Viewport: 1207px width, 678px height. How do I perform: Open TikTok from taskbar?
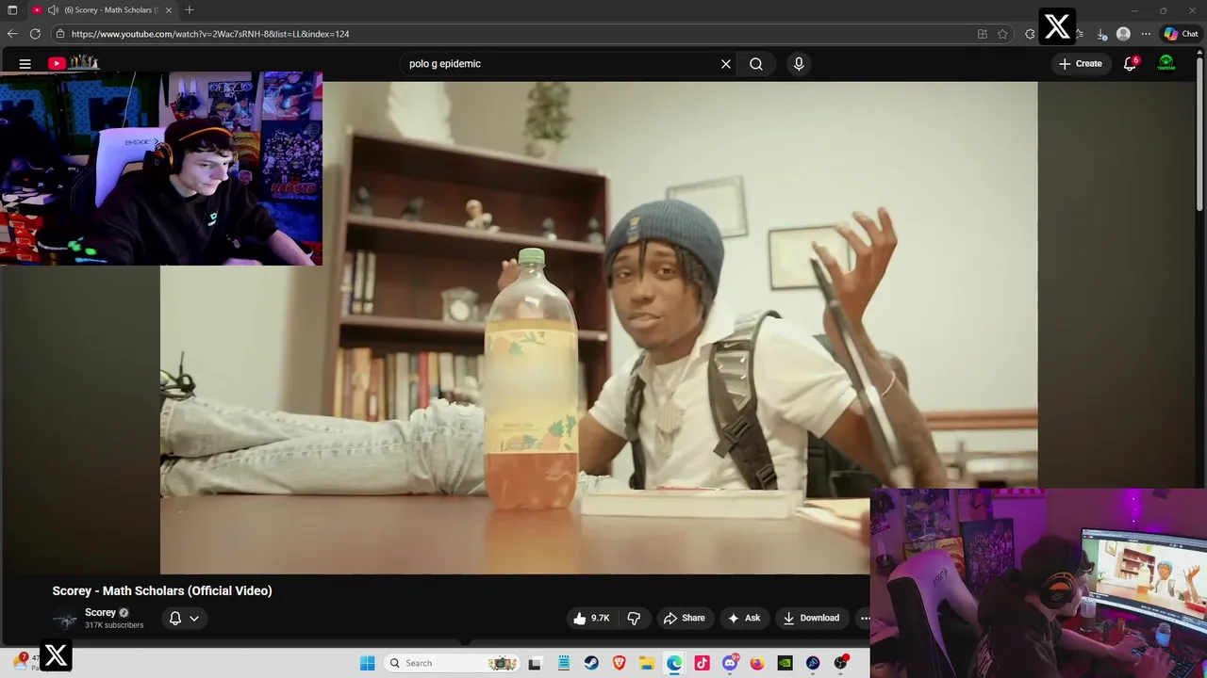point(702,663)
